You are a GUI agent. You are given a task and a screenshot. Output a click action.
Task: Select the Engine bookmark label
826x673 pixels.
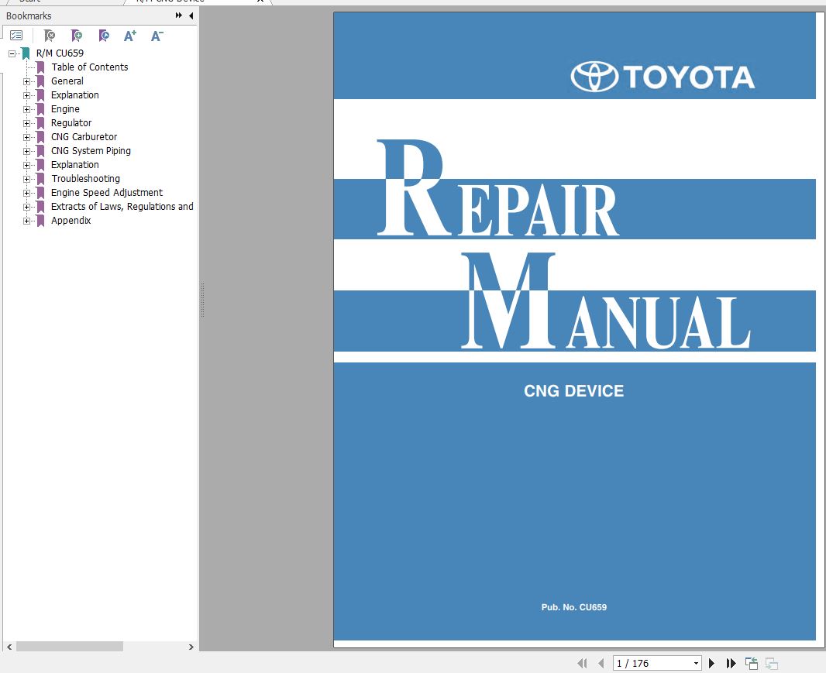pos(65,109)
